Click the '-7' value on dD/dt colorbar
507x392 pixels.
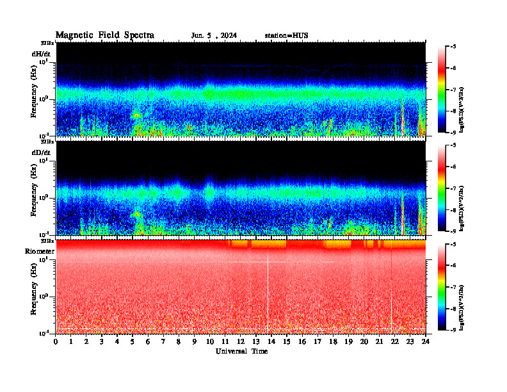point(453,188)
